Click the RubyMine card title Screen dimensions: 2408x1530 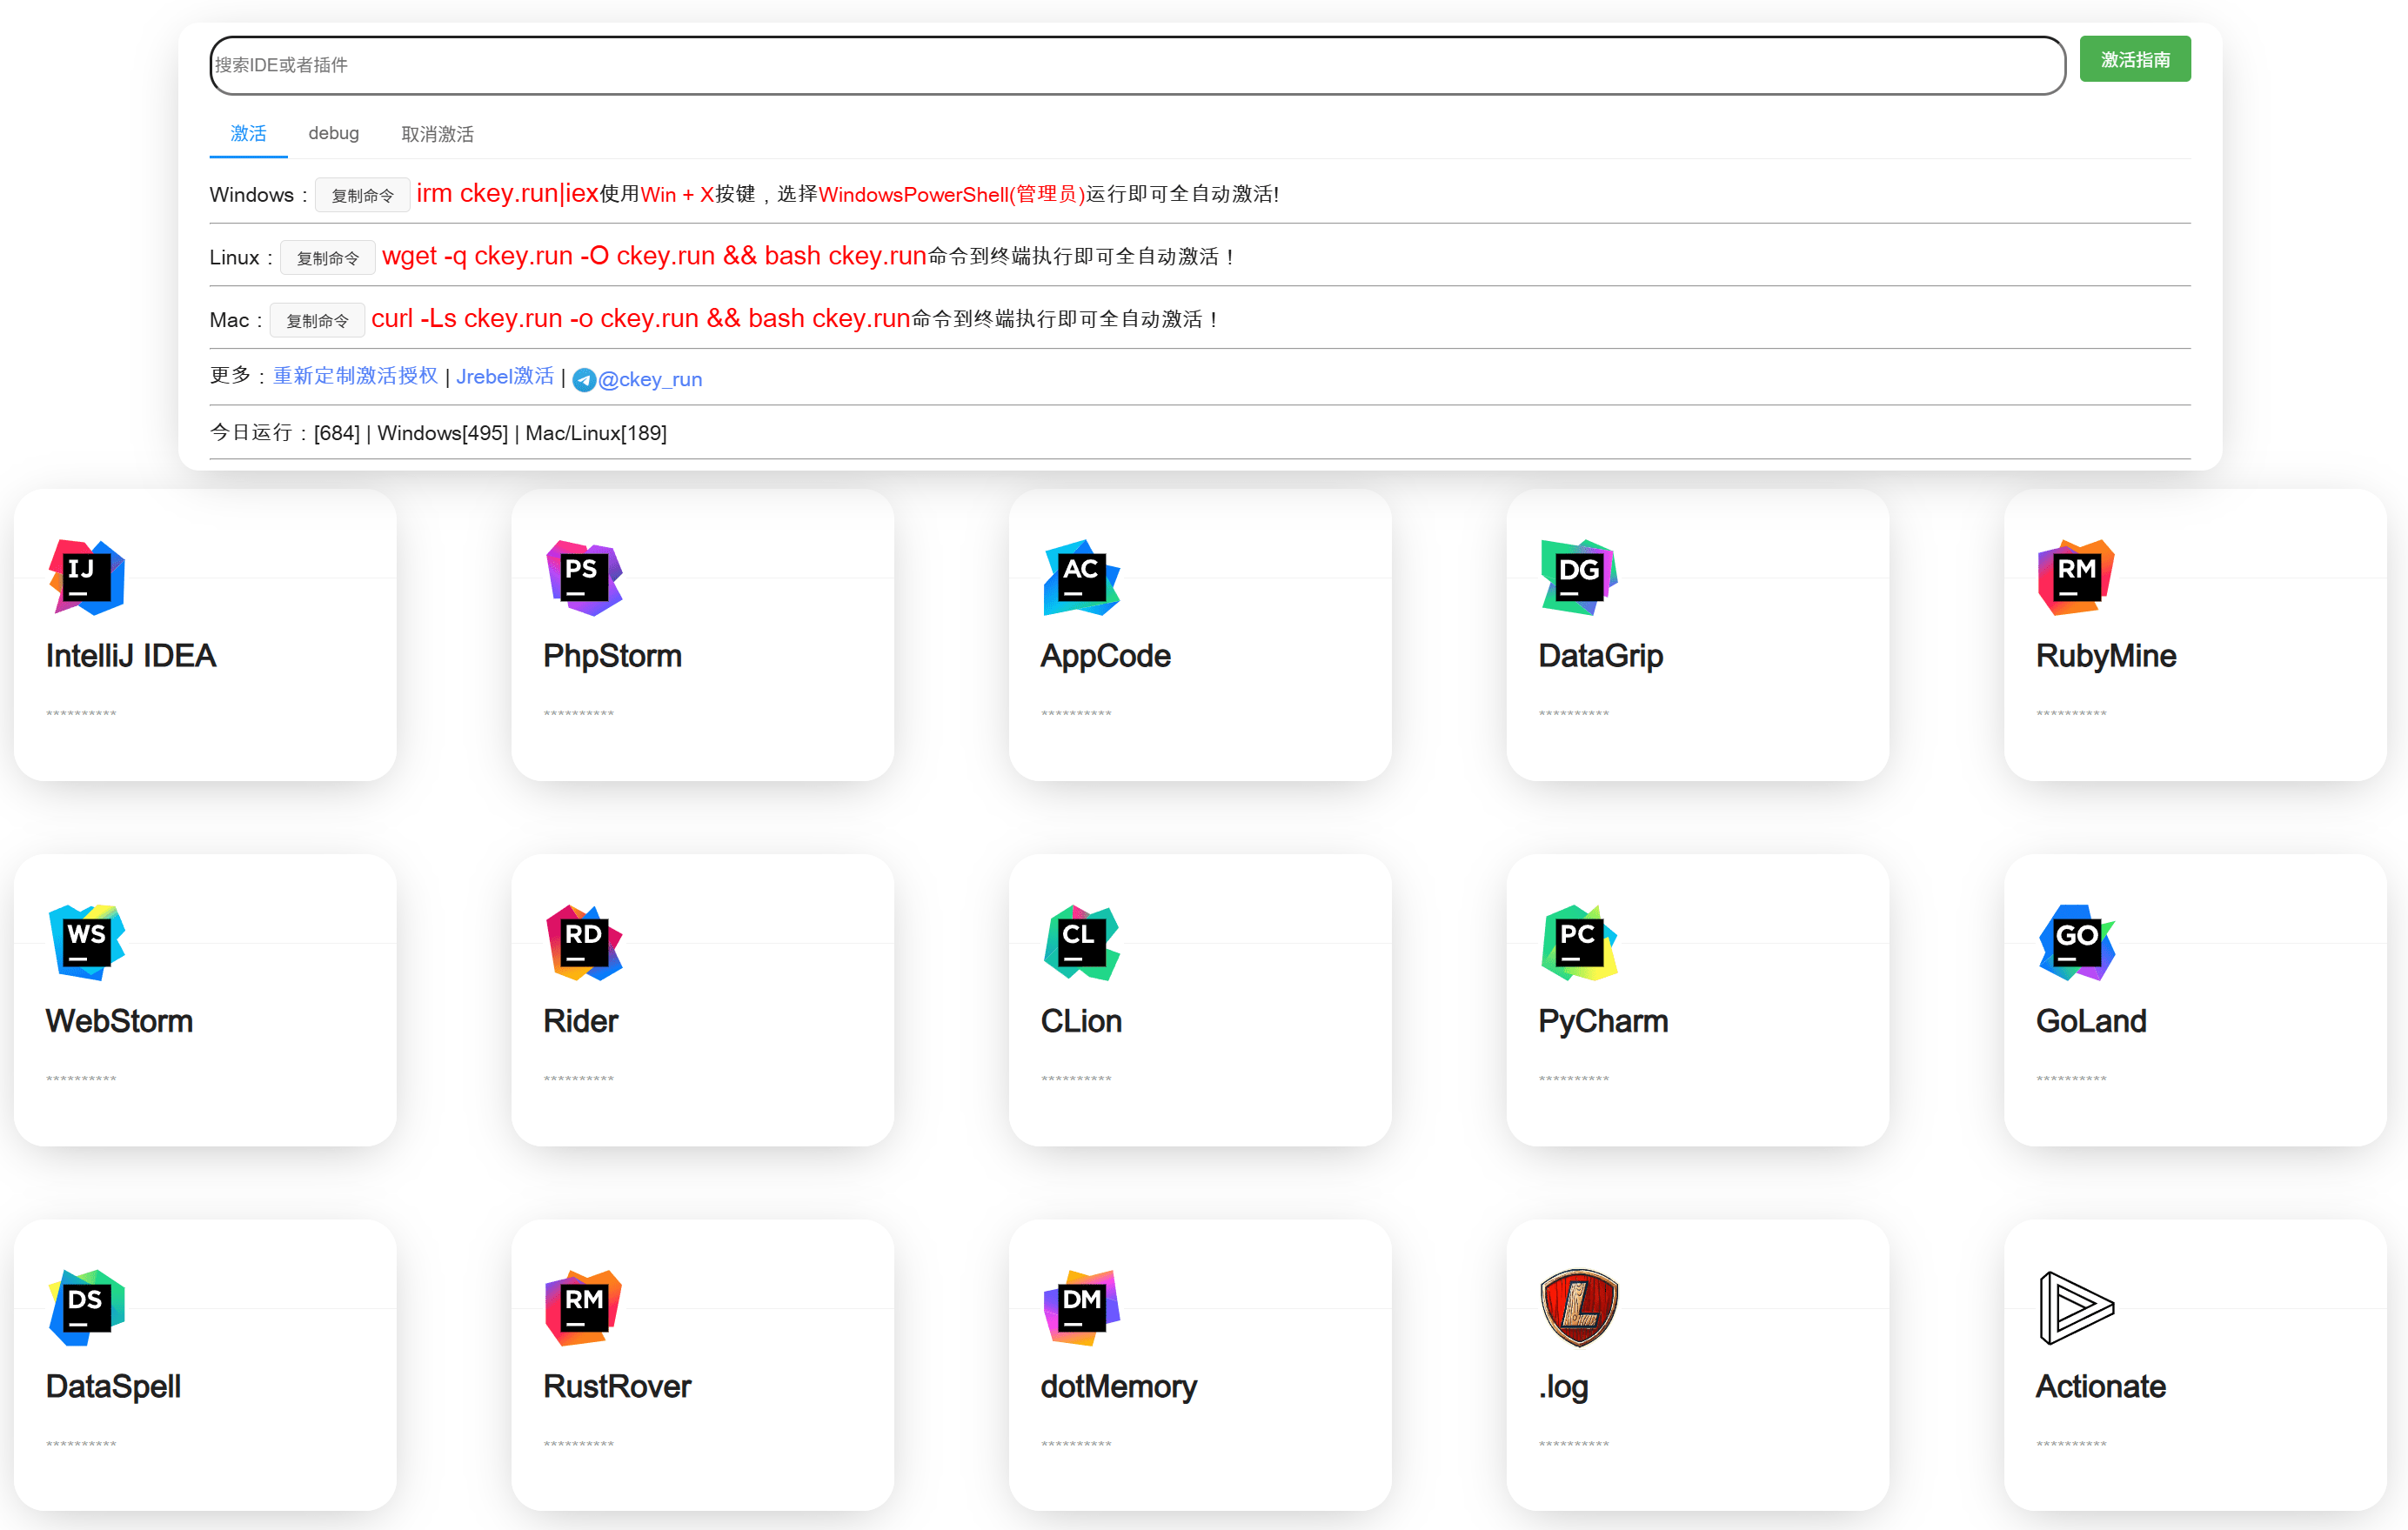[x=2105, y=656]
